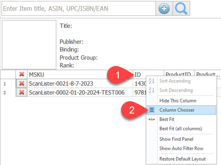Click the item search input field
221x165 pixels.
click(x=79, y=8)
